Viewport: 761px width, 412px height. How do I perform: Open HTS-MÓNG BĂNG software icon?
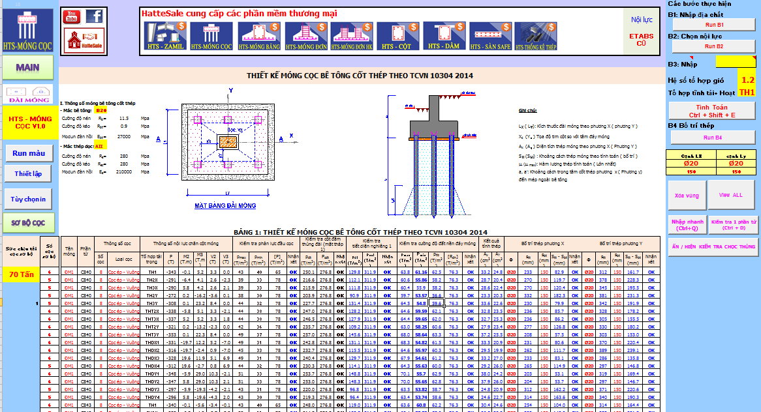(258, 36)
